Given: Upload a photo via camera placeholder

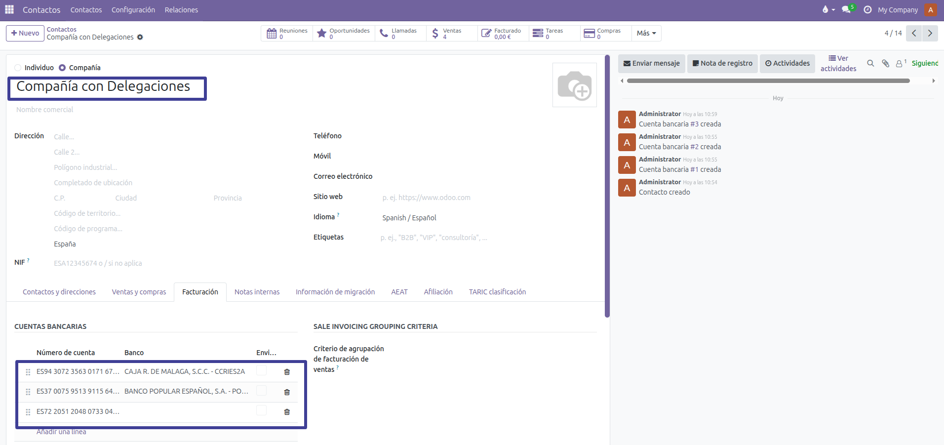Looking at the screenshot, I should pos(574,85).
